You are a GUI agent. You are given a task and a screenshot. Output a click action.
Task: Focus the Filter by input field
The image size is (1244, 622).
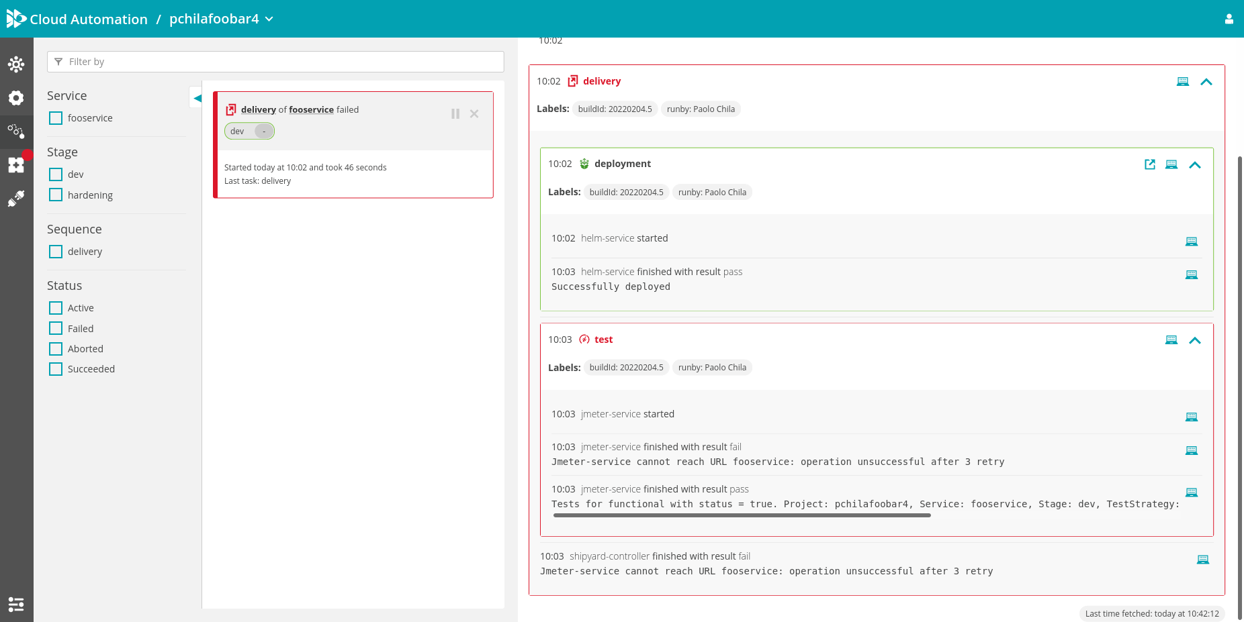(275, 62)
